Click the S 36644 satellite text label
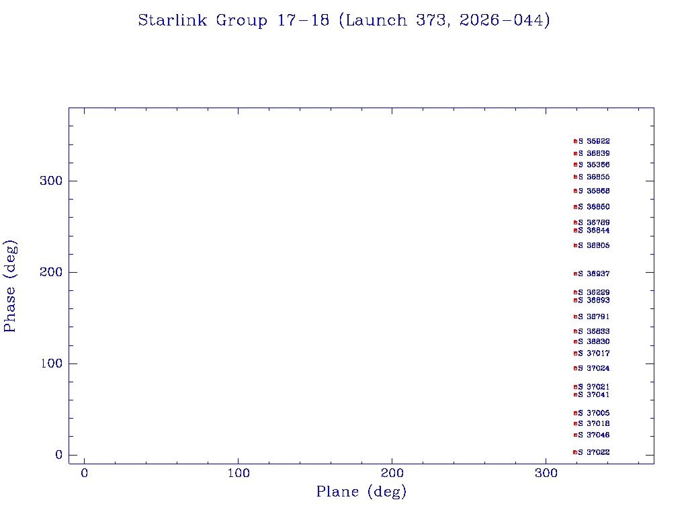The image size is (688, 516). click(594, 230)
